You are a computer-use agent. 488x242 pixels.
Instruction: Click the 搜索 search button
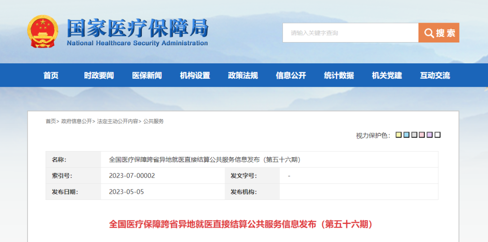click(438, 33)
